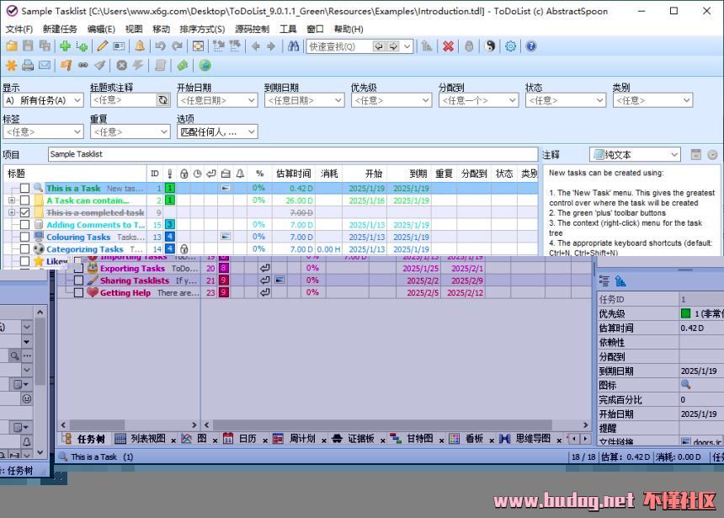Open the 优先级 priority filter dropdown

click(x=391, y=100)
